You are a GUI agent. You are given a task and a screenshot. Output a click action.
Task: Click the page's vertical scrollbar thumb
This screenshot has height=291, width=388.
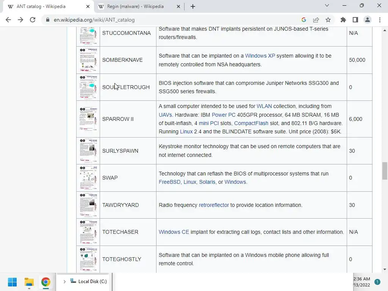(385, 171)
